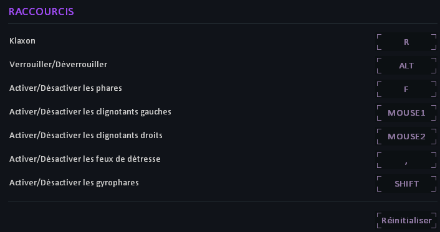Viewport: 440px width, 232px height.
Task: Select the Klaxon label
Action: point(22,41)
